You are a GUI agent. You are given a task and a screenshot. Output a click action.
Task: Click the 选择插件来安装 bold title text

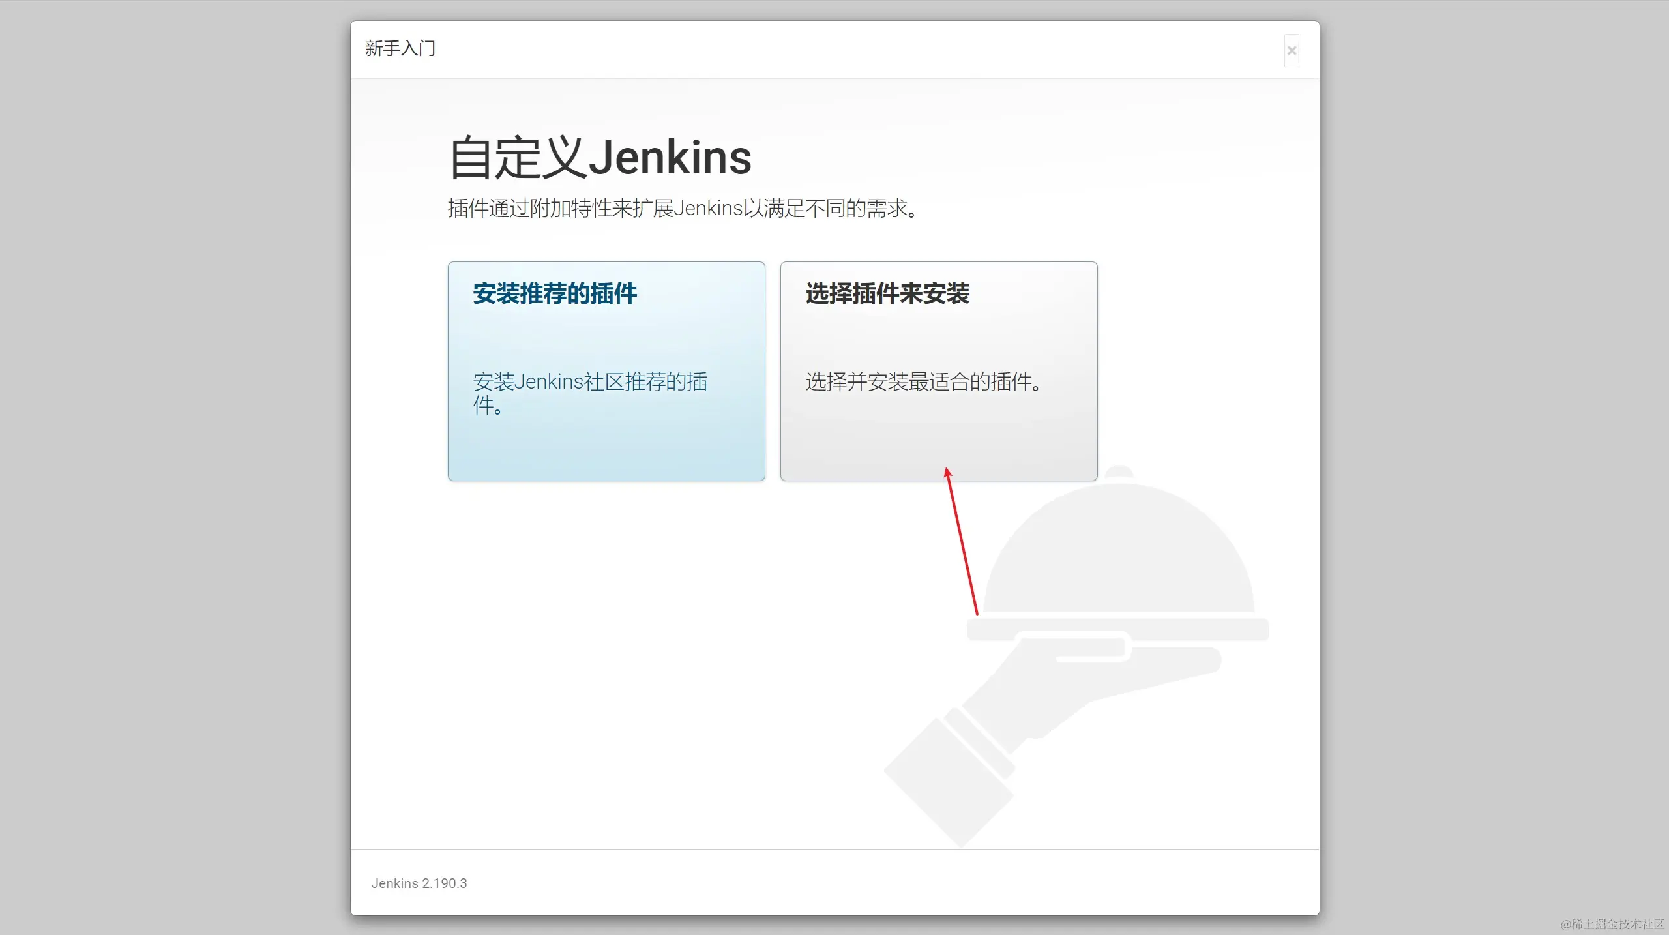887,293
